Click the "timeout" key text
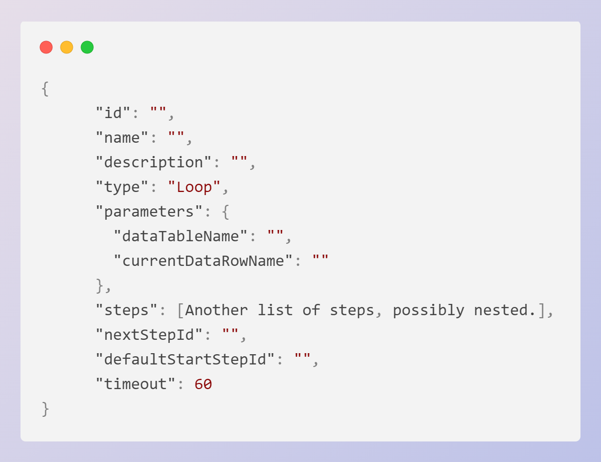 tap(136, 384)
